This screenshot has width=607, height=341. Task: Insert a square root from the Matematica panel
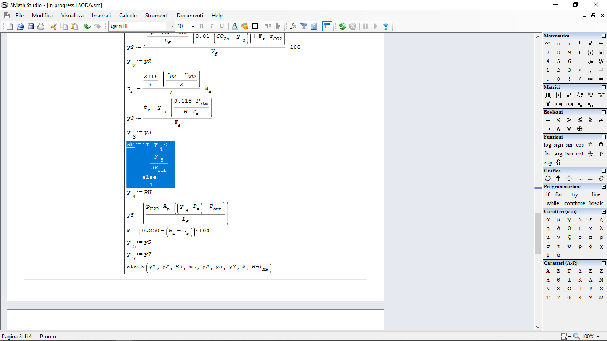(x=590, y=61)
